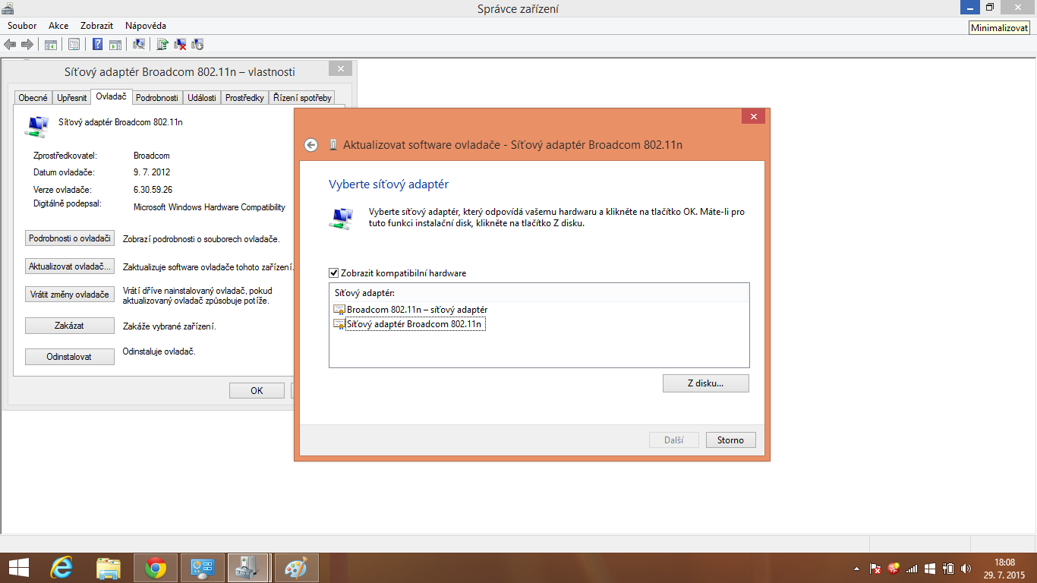Click the Vrátit změny ovladače button
The width and height of the screenshot is (1037, 583).
pyautogui.click(x=70, y=295)
